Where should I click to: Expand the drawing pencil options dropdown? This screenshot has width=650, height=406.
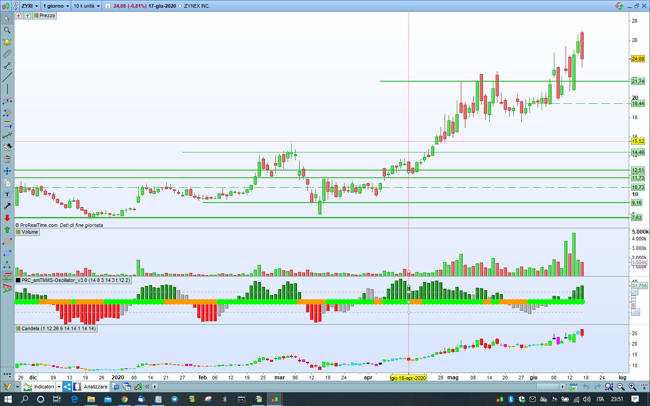[x=18, y=387]
